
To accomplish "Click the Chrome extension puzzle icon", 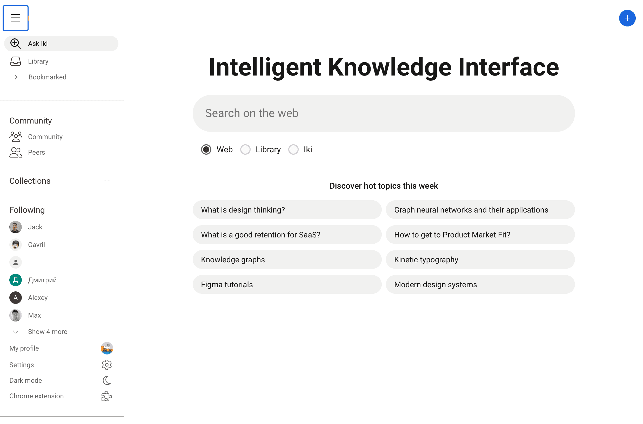I will tap(107, 396).
